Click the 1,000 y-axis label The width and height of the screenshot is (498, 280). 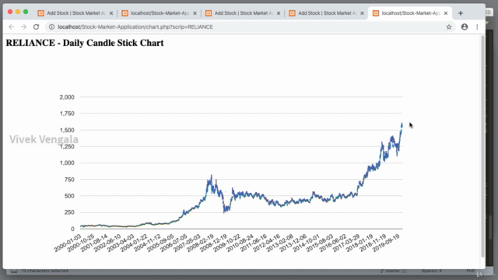[67, 163]
